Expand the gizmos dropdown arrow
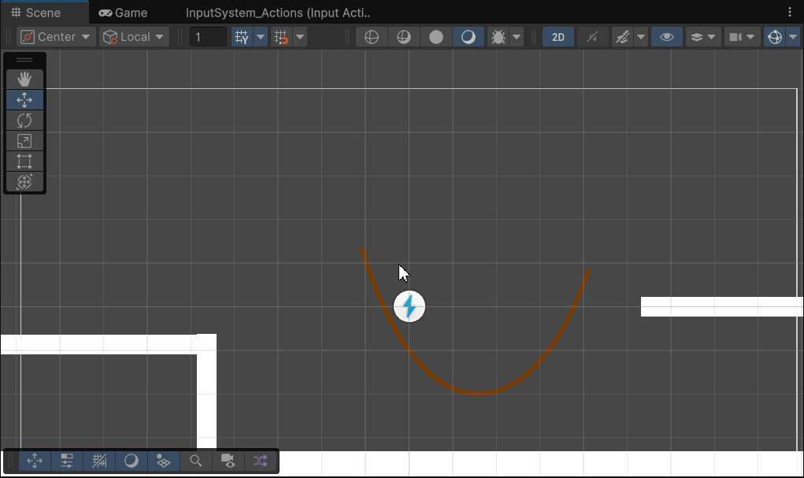Viewport: 804px width, 478px height. coord(793,37)
